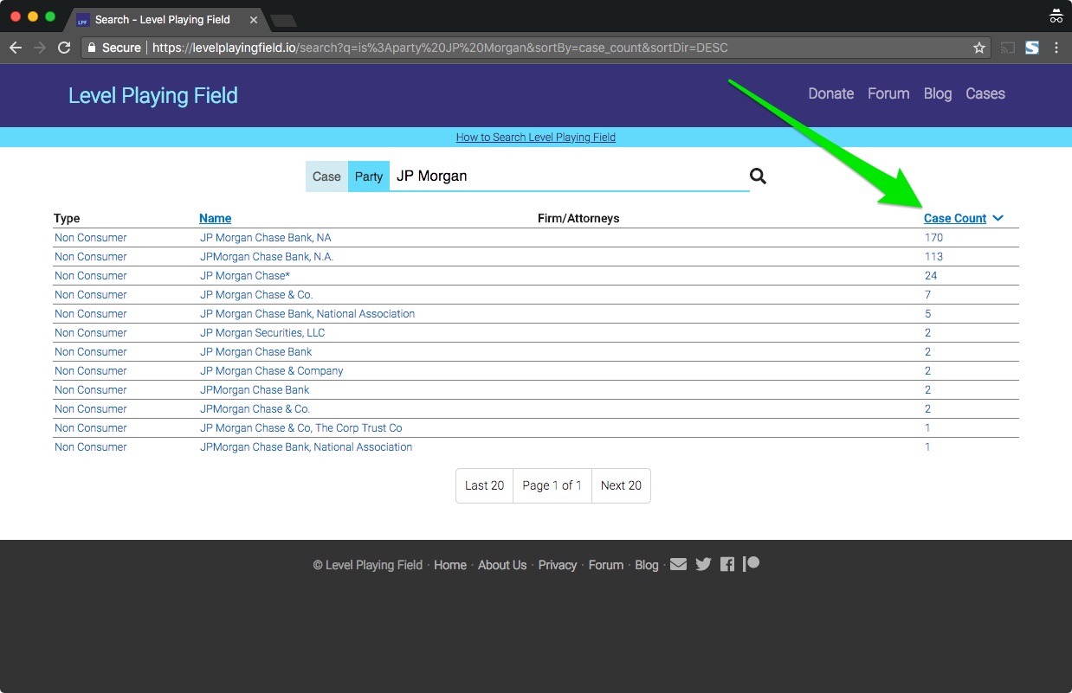Open How to Search Level Playing Field
The image size is (1072, 693).
[536, 137]
